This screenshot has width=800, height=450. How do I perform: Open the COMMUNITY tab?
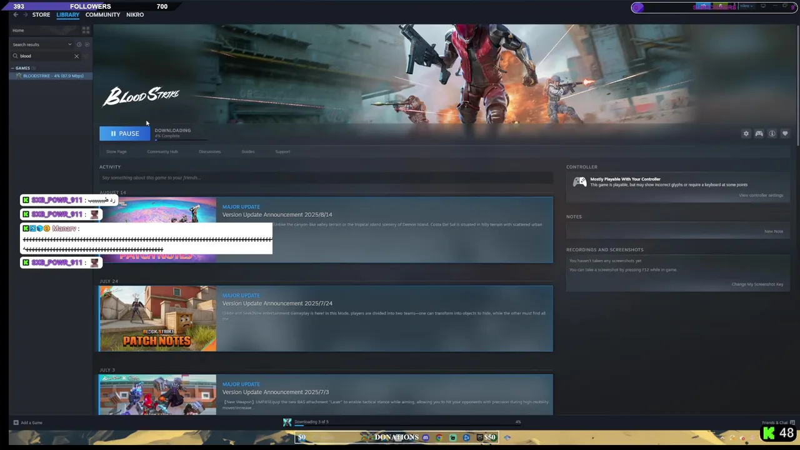tap(102, 14)
